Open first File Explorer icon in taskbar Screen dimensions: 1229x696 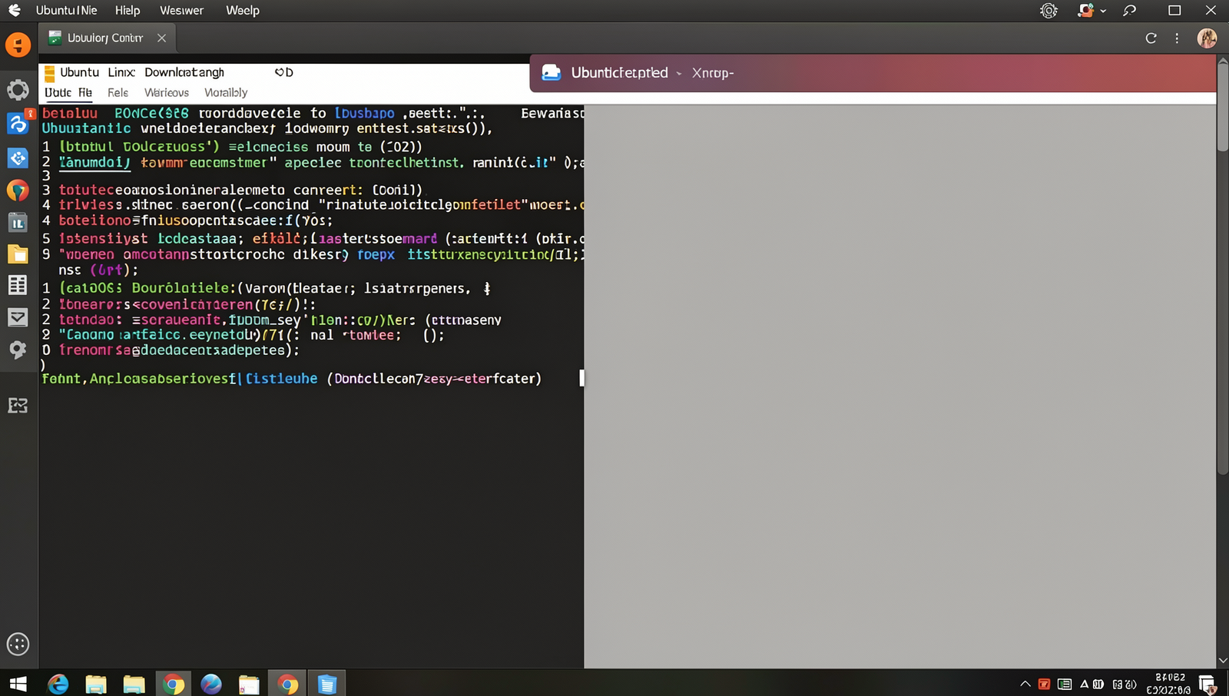[x=96, y=684]
